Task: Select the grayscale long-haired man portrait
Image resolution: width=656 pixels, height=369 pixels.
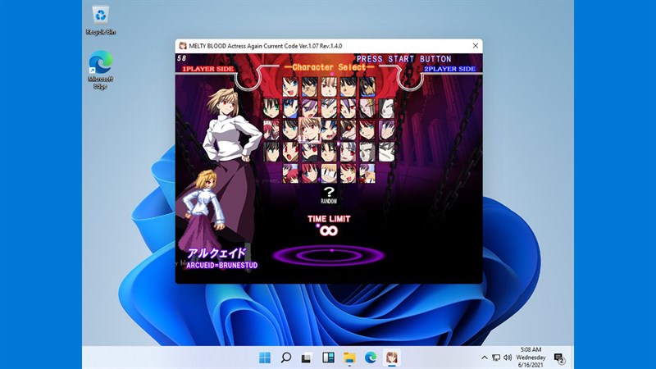Action: [x=386, y=108]
